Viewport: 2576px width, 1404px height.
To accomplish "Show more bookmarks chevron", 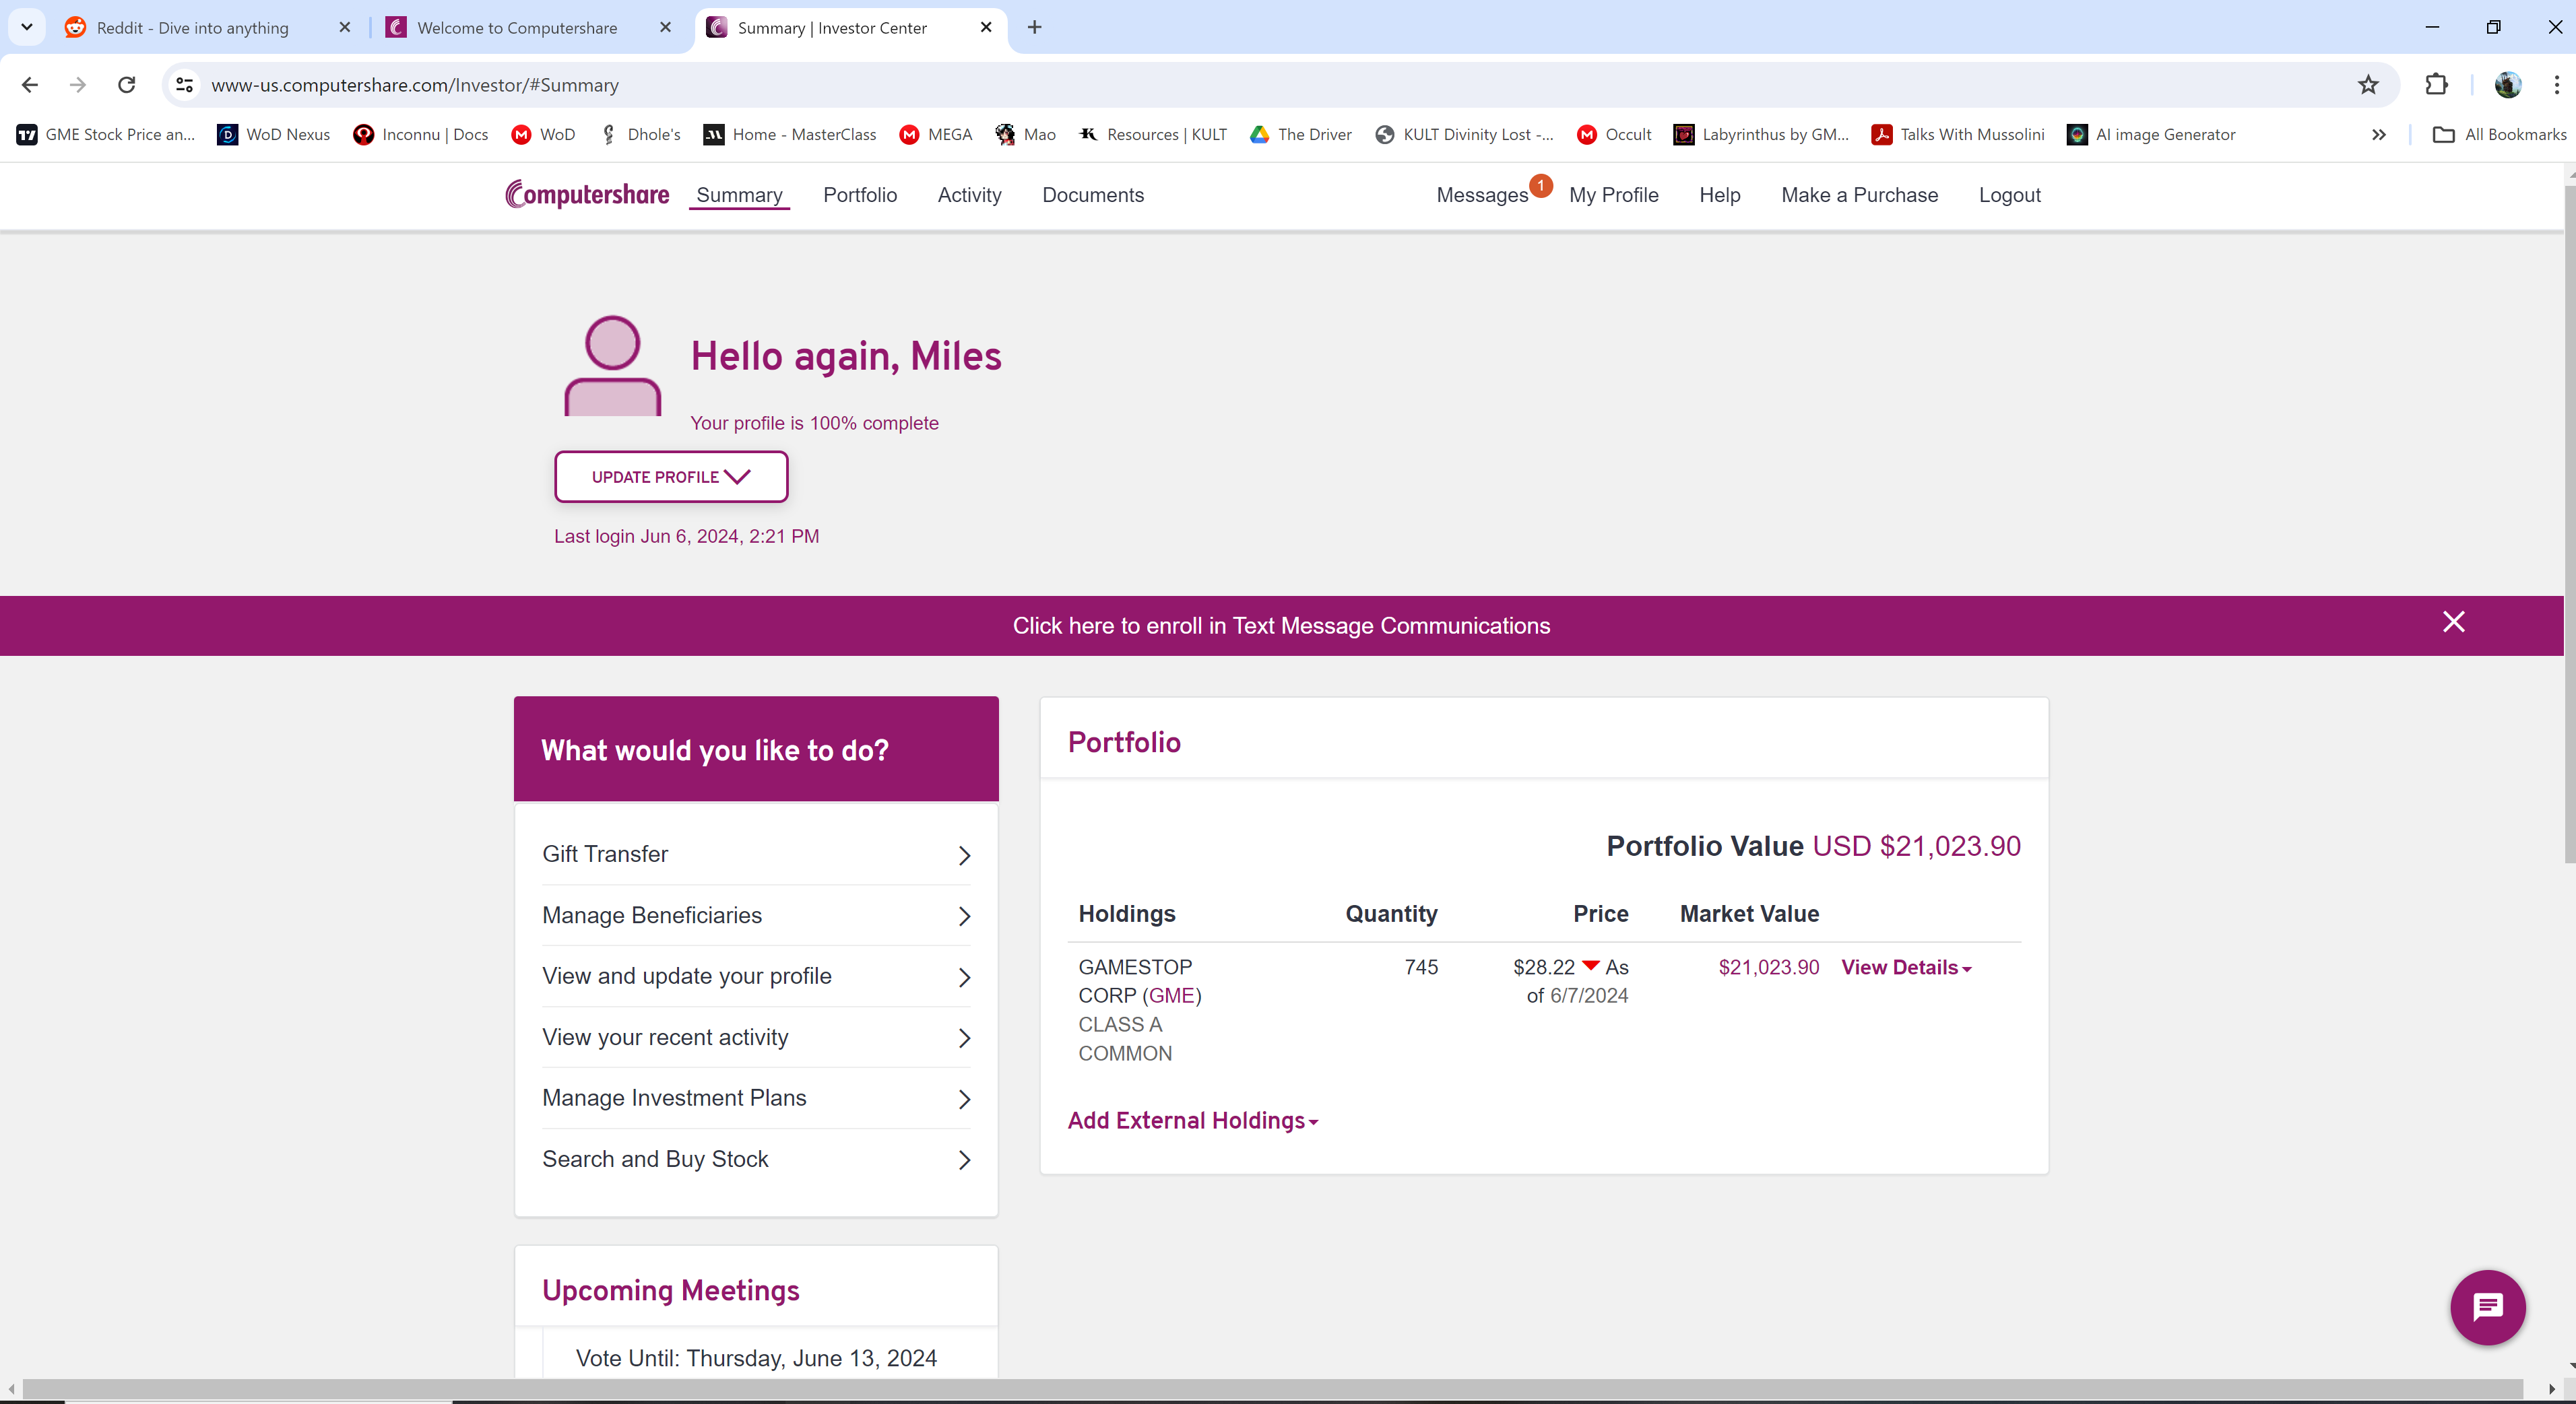I will pyautogui.click(x=2379, y=134).
